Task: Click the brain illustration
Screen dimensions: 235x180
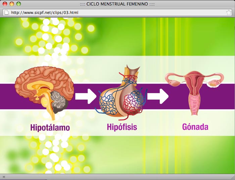Action: pyautogui.click(x=44, y=93)
